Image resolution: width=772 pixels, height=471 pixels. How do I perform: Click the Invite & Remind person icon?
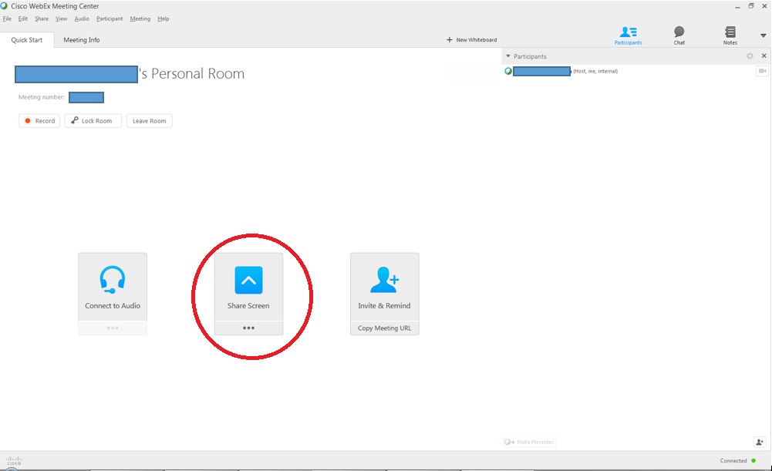(x=385, y=280)
